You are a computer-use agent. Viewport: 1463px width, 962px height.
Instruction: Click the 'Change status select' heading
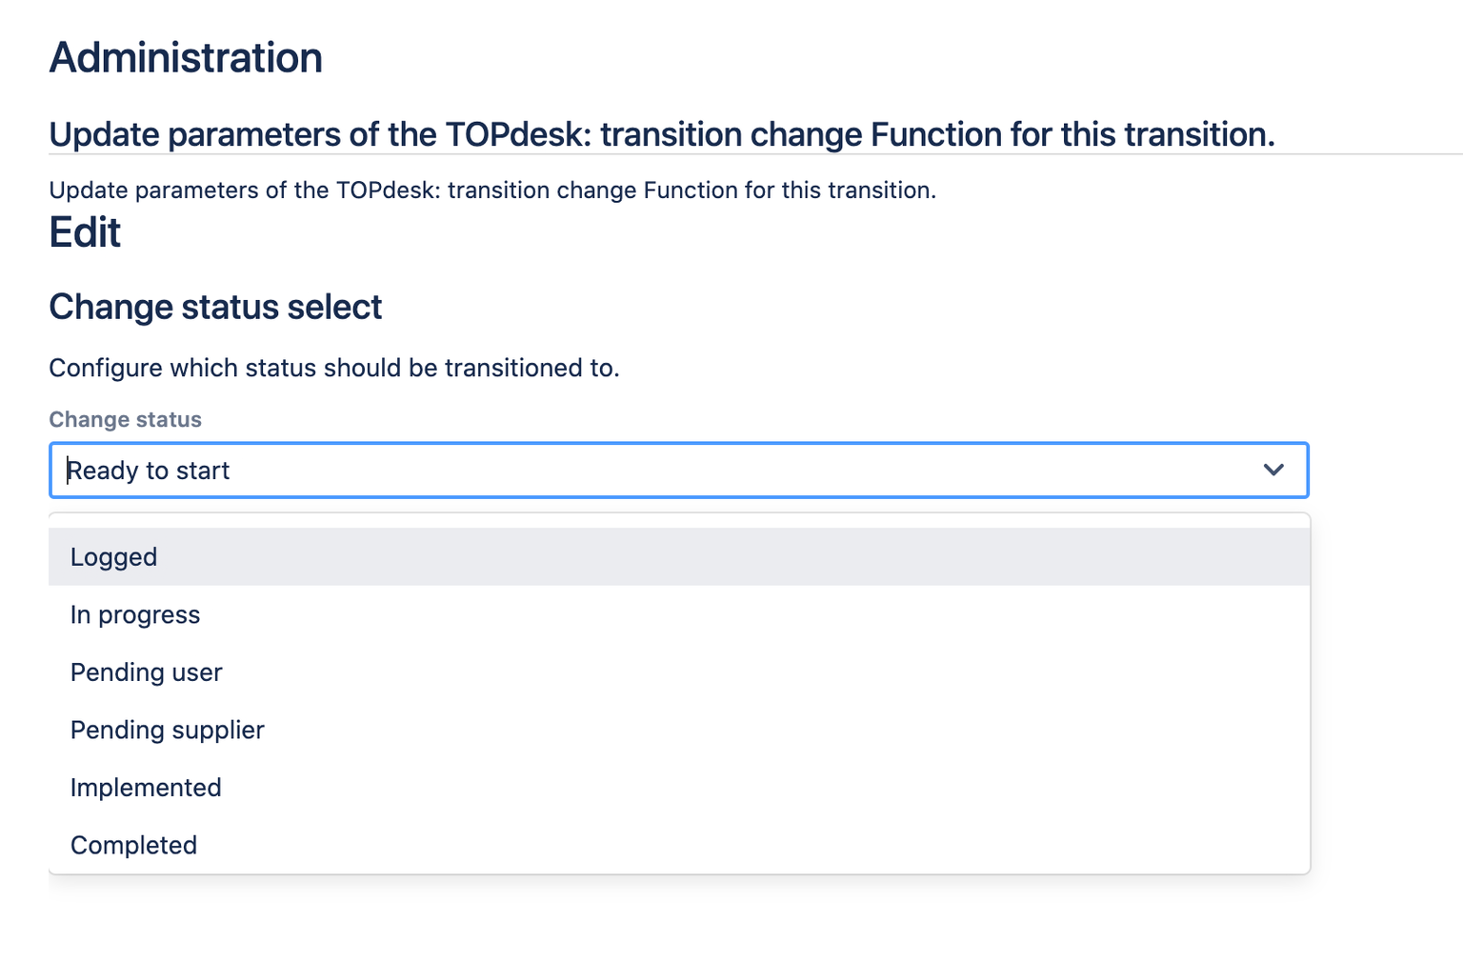[215, 308]
